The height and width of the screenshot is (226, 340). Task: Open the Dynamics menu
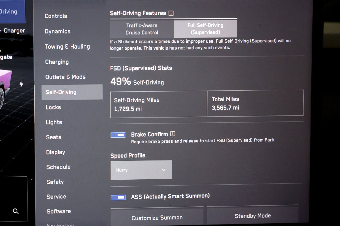[57, 31]
